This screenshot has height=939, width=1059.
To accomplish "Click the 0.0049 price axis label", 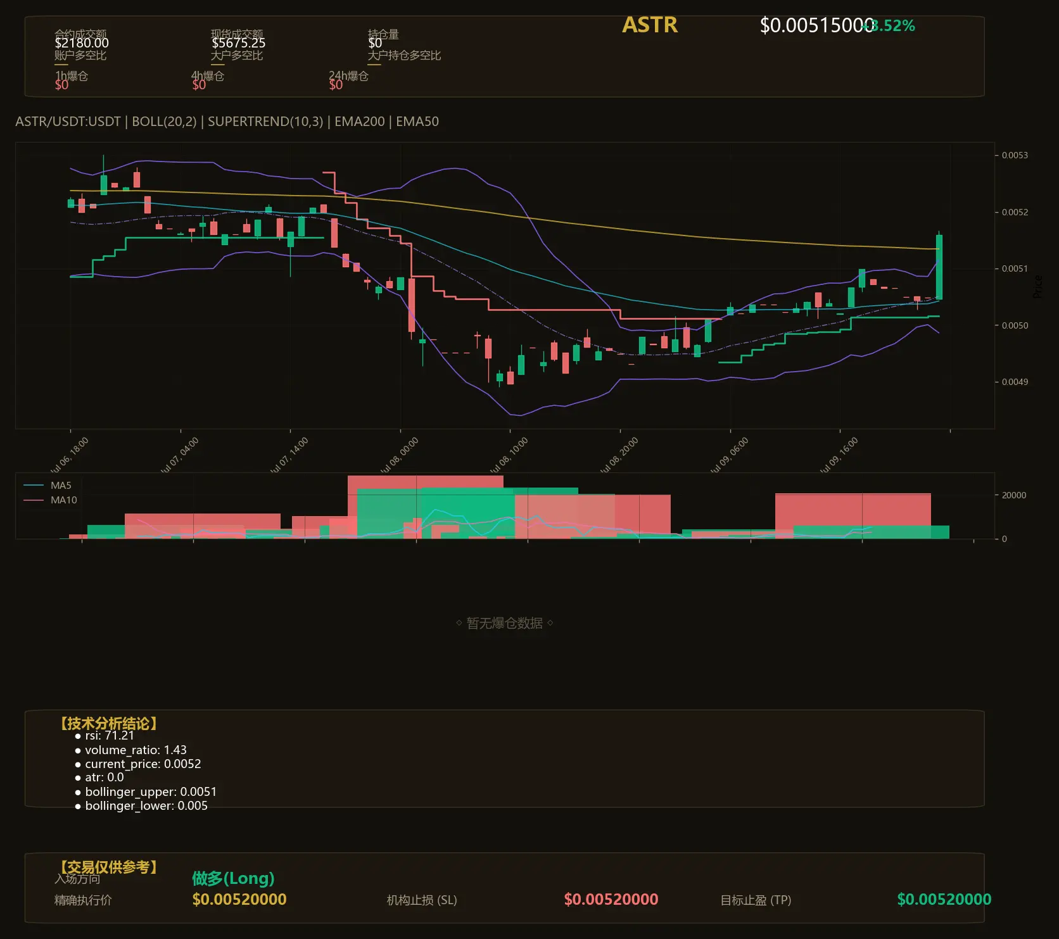I will coord(1015,382).
